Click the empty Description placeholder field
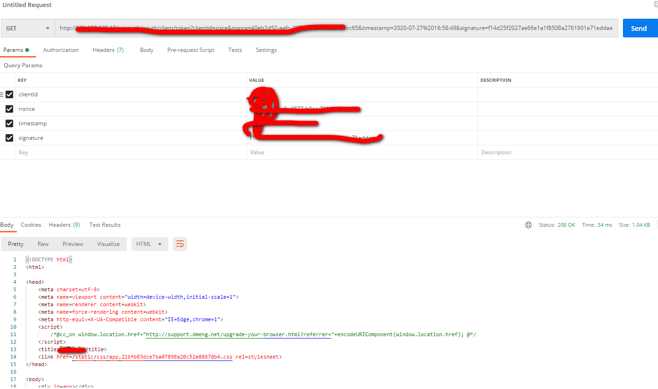Viewport: 658px width, 389px height. point(568,152)
